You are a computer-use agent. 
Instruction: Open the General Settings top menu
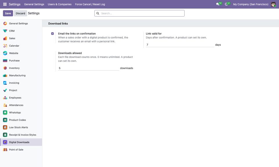click(x=34, y=4)
